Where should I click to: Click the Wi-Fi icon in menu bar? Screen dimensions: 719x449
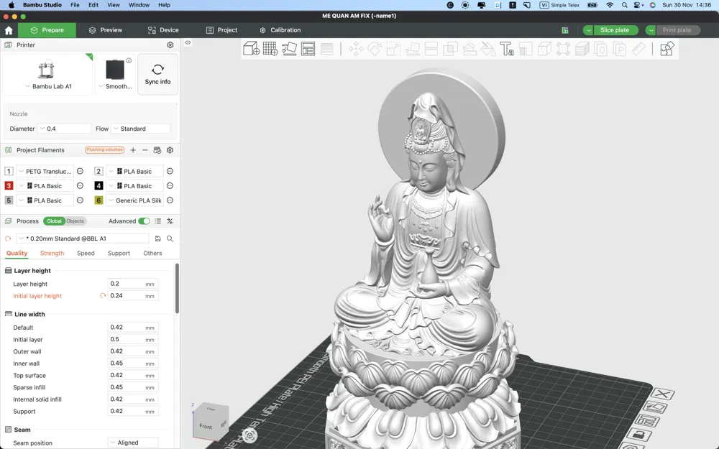pos(610,5)
